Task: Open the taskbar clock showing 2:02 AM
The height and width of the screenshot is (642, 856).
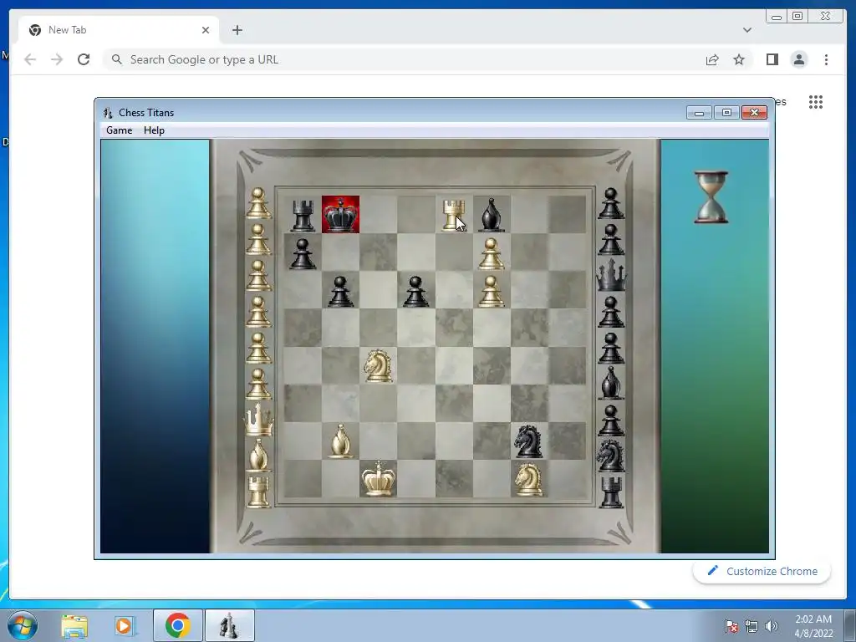Action: 813,626
